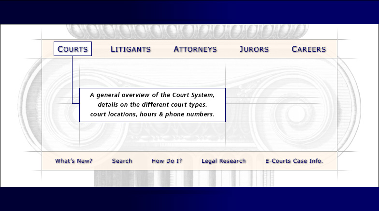Visit the Careers page
The image size is (379, 211).
tap(309, 49)
